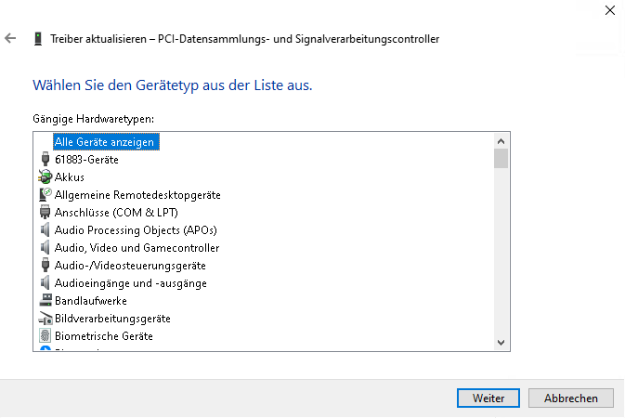
Task: Click the Bildverarbeitungsgeräte scanner icon
Action: coord(46,318)
